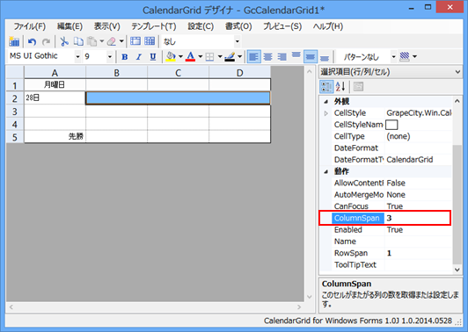Click the property grid scroll down arrow
The width and height of the screenshot is (468, 332).
coord(457,270)
